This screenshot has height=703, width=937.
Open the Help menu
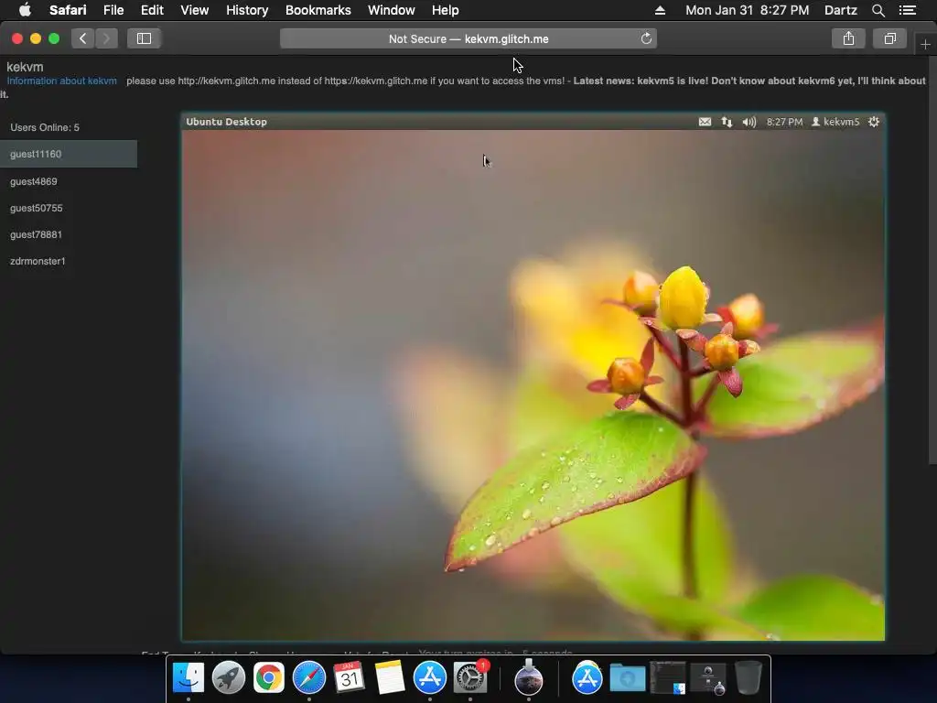coord(446,10)
